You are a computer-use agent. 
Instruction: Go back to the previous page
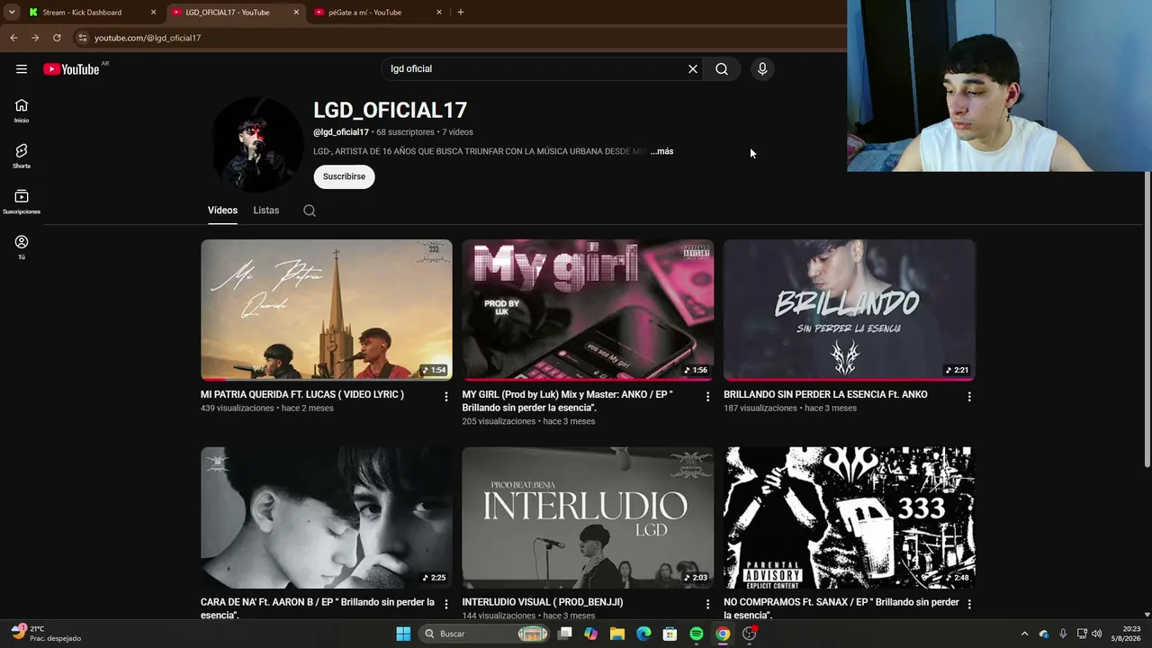click(13, 38)
